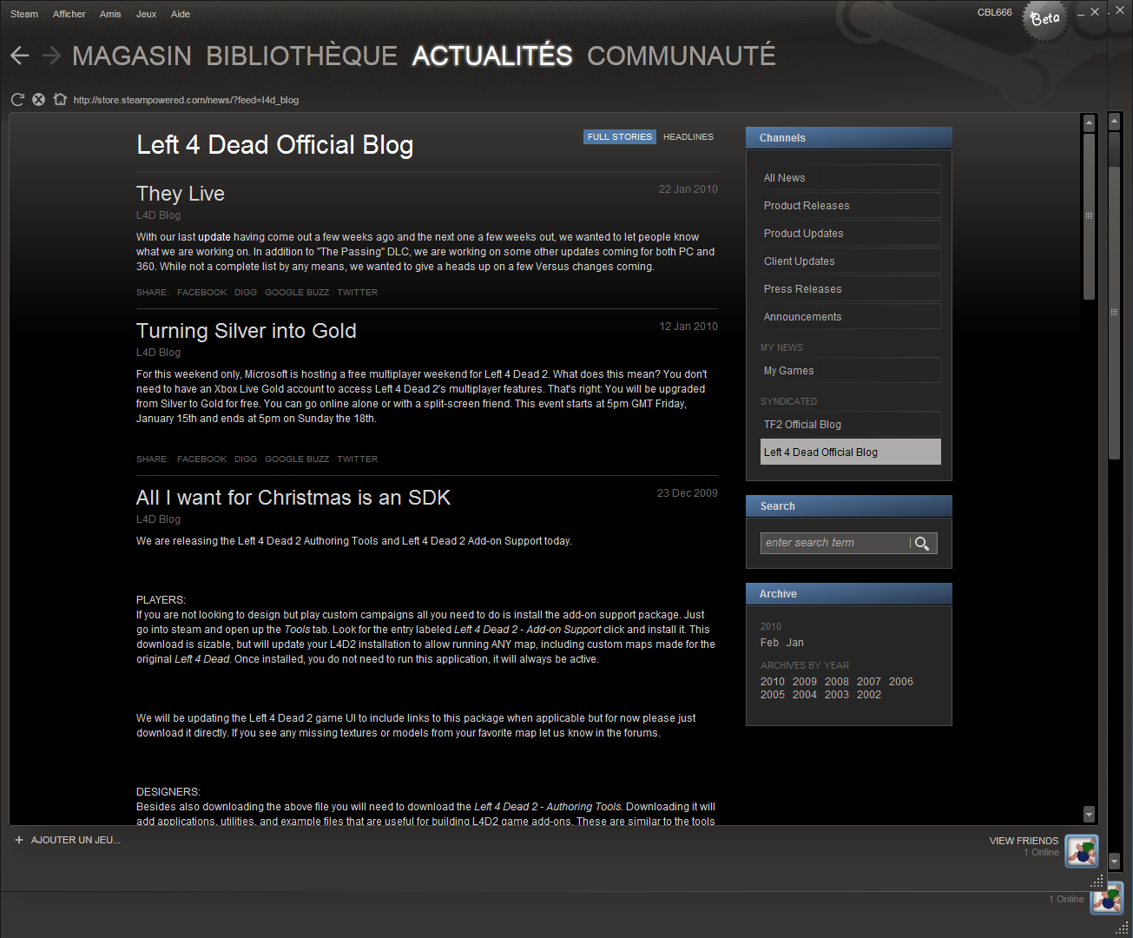Screen dimensions: 1133x938
Task: Open the 2003 archive year
Action: click(x=837, y=695)
